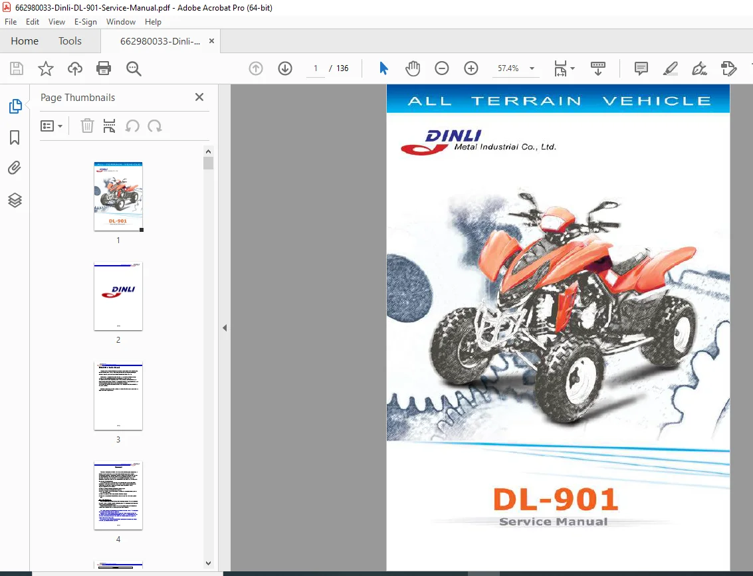Image resolution: width=753 pixels, height=576 pixels.
Task: Open the E-Sign menu
Action: (x=86, y=22)
